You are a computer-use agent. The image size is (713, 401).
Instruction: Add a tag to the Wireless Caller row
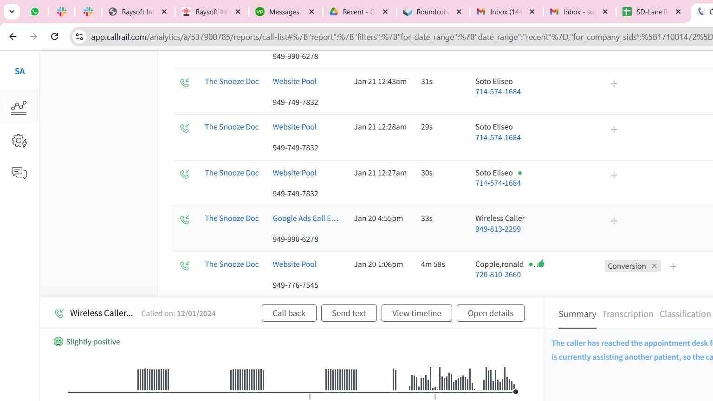pos(614,221)
